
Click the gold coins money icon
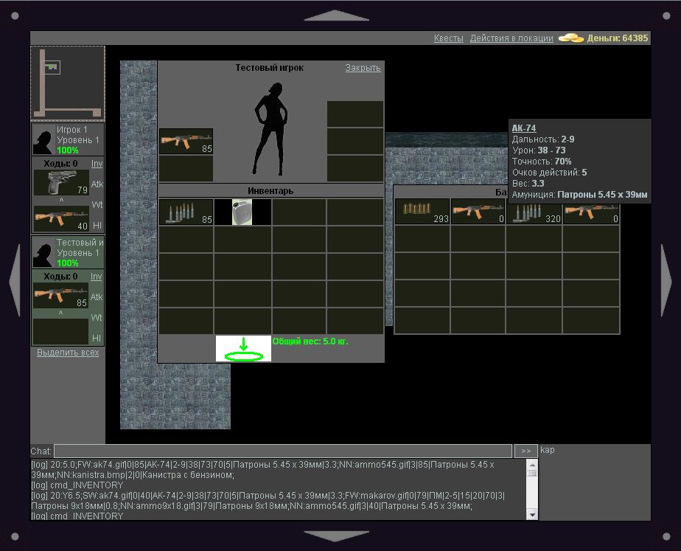[x=571, y=38]
